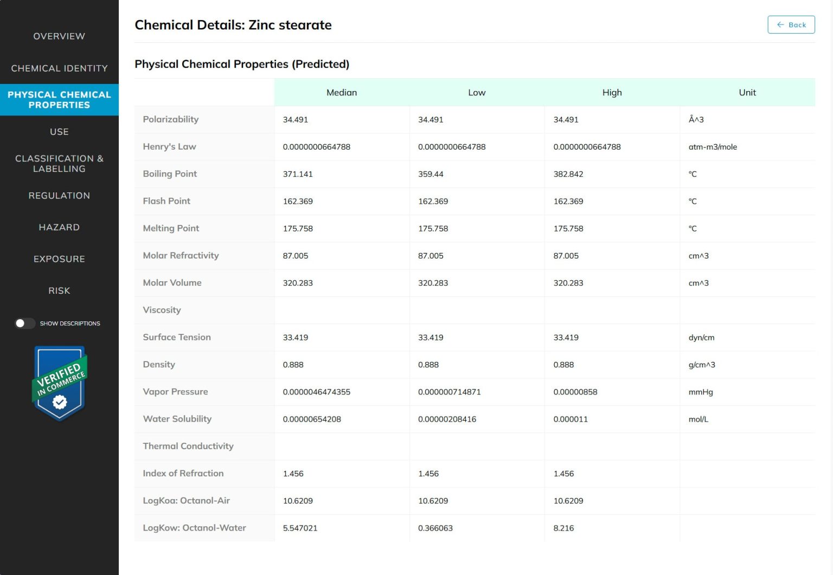Click the Low column header
The width and height of the screenshot is (833, 575).
coord(477,92)
